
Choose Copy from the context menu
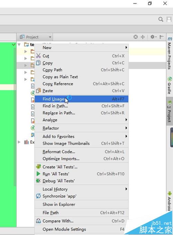coord(82,63)
